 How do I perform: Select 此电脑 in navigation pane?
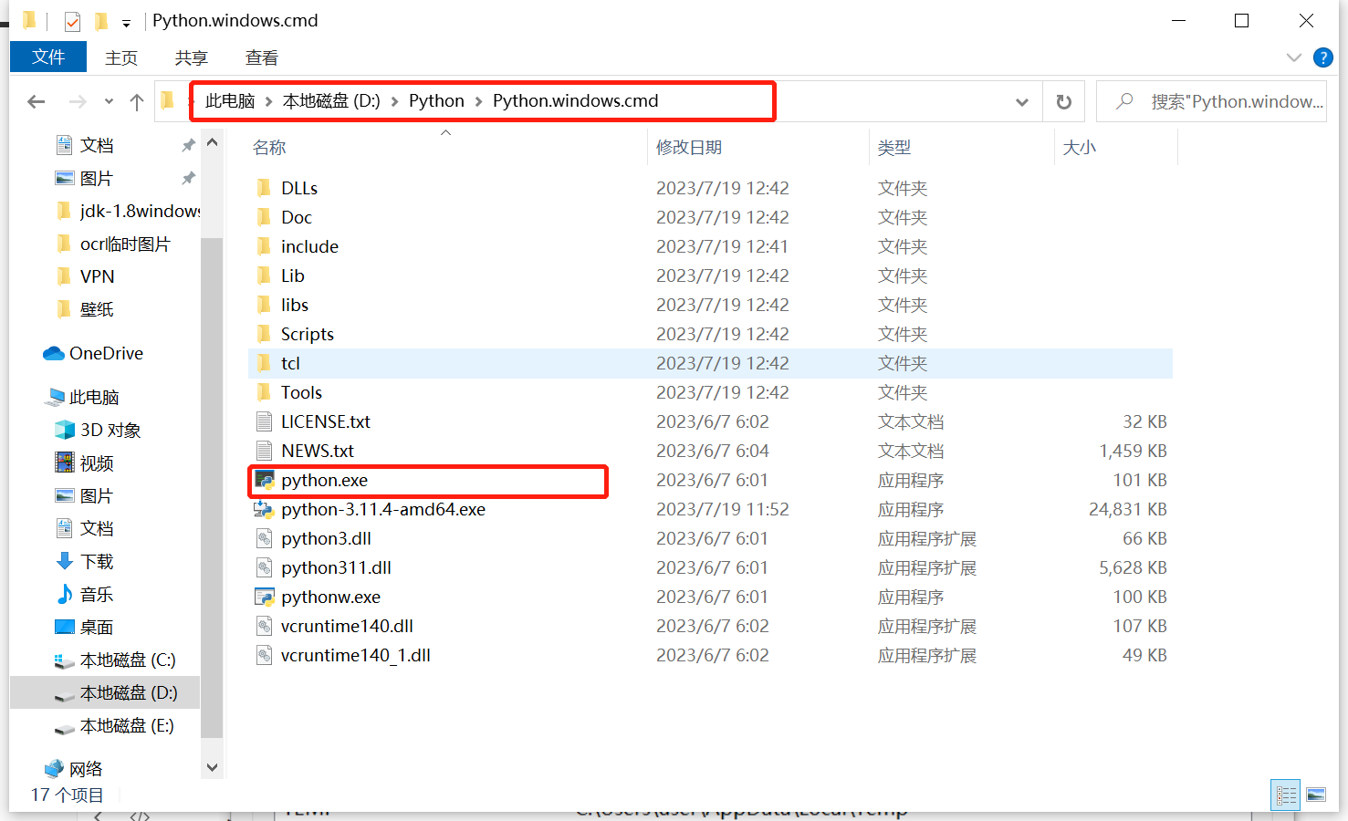point(94,397)
